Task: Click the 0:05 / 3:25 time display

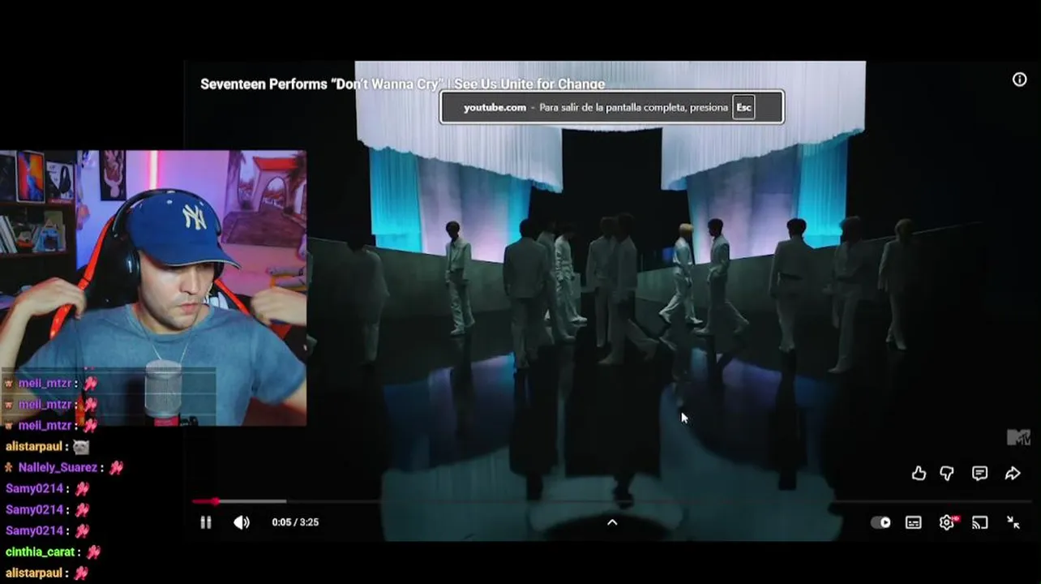Action: click(295, 522)
